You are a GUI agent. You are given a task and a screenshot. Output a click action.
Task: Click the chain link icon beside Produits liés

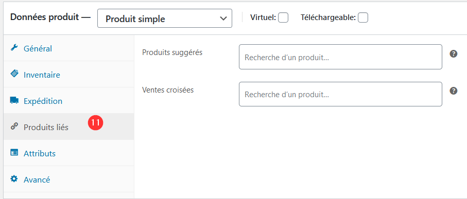14,126
